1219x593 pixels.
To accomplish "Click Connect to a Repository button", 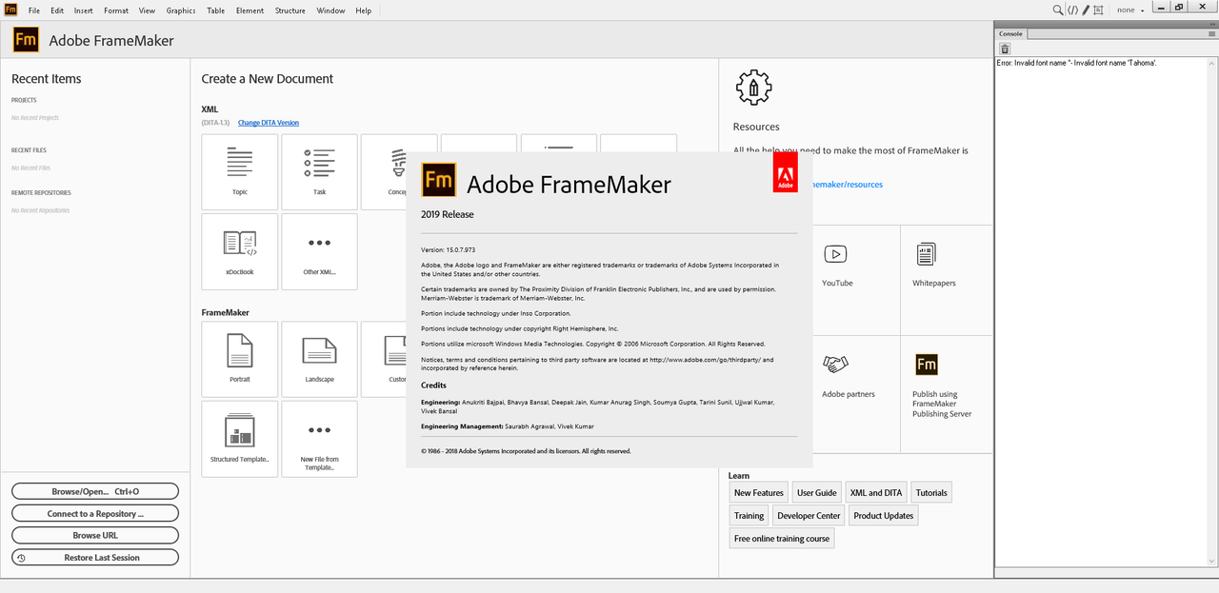I will click(95, 513).
